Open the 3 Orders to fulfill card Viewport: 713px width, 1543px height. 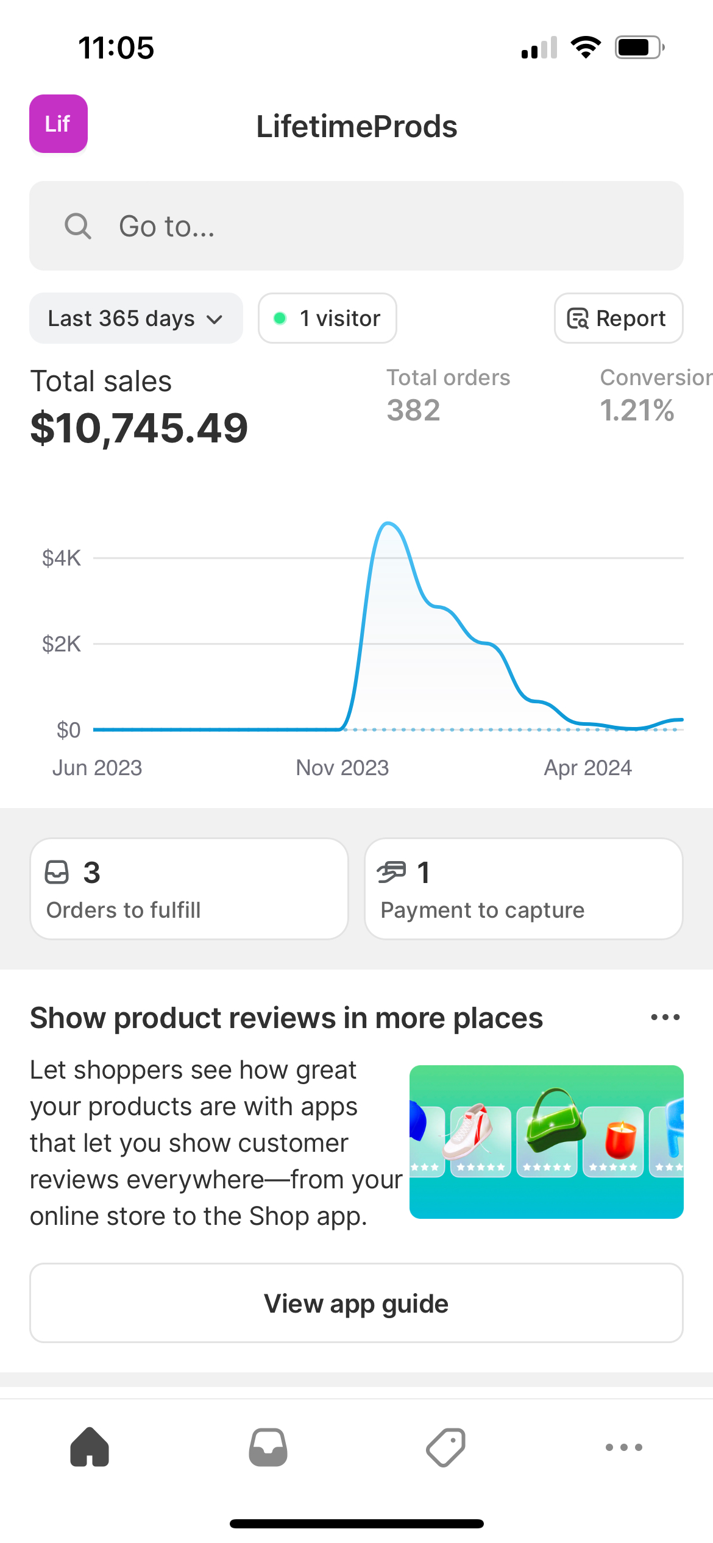point(189,889)
